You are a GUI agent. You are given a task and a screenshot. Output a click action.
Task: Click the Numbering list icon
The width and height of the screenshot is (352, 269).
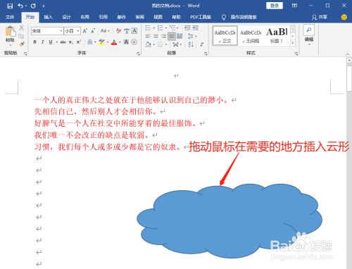(161, 28)
